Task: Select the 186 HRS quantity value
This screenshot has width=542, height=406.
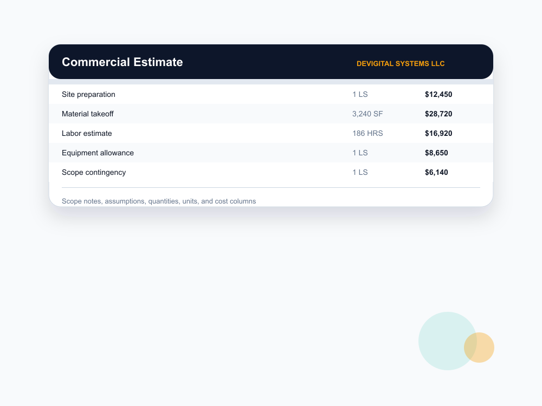Action: (367, 133)
